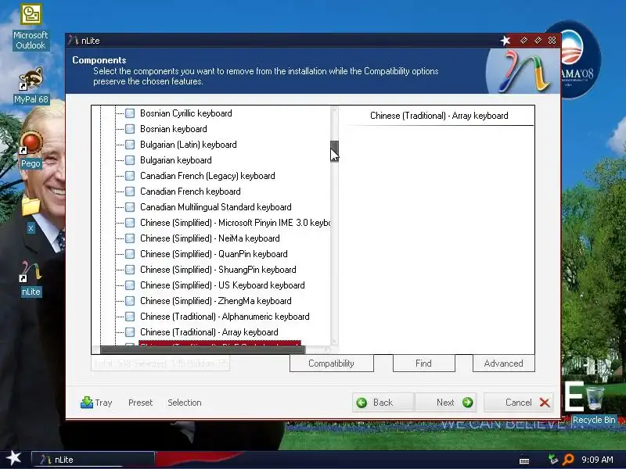
Task: Check the Bosnian Cyrillic keyboard box
Action: coord(130,113)
